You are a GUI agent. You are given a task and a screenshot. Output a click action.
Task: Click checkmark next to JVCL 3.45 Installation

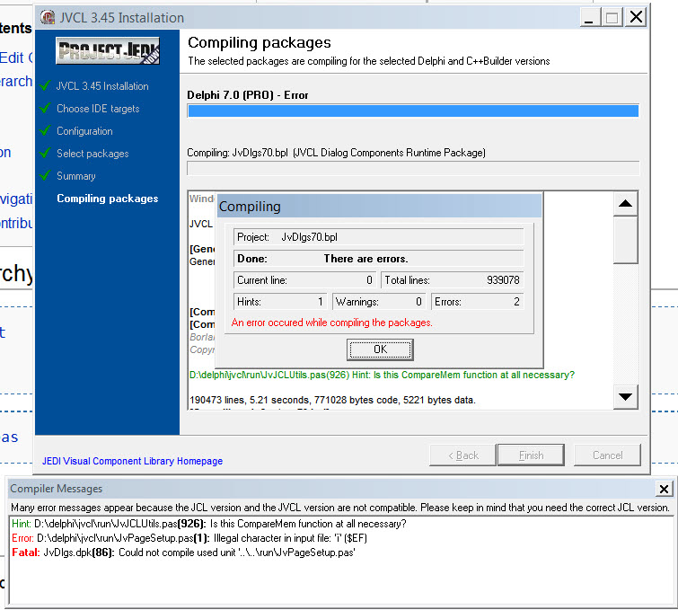44,86
